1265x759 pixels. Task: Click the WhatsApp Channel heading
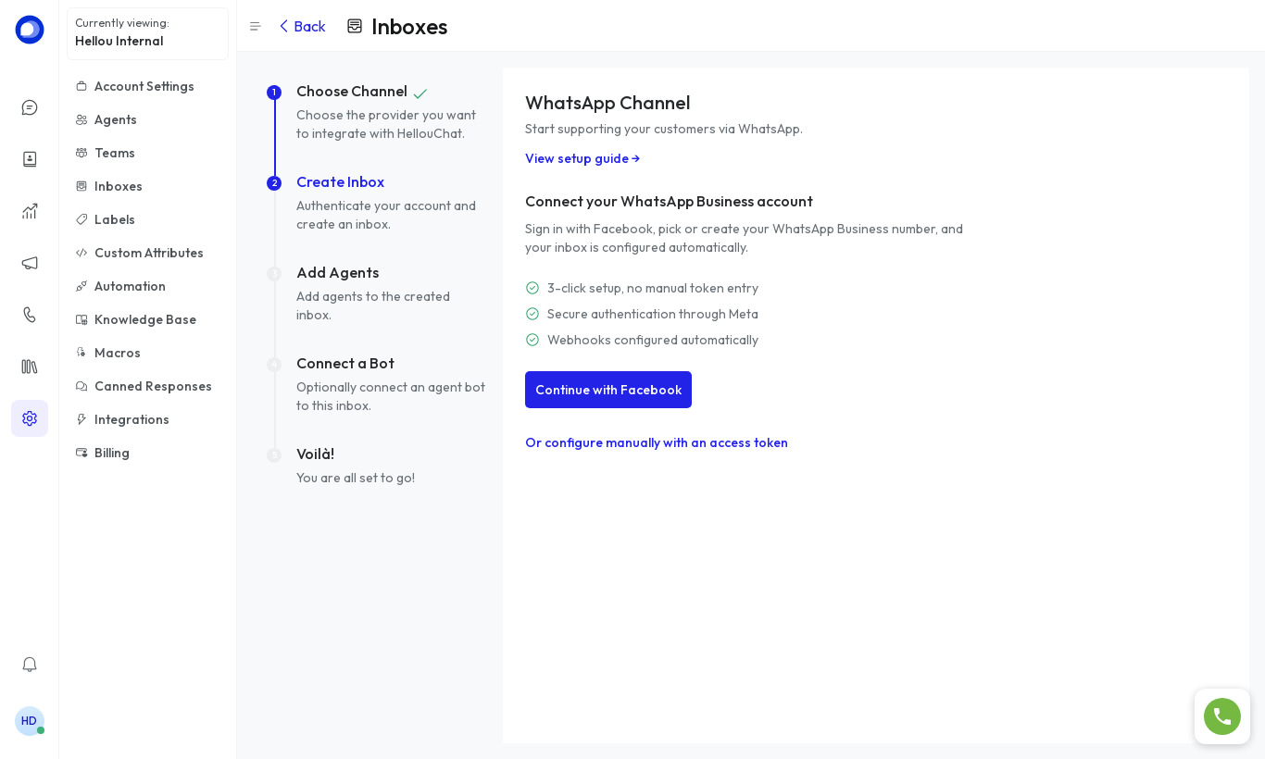(607, 104)
